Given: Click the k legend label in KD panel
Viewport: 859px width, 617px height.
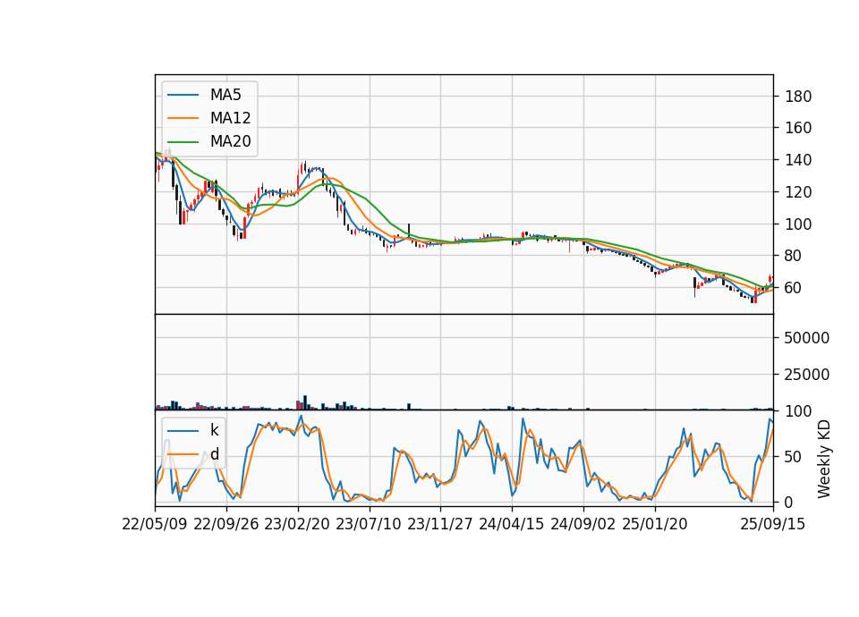Looking at the screenshot, I should click(214, 430).
